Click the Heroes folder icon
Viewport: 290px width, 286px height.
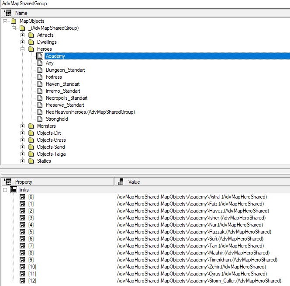pyautogui.click(x=31, y=49)
